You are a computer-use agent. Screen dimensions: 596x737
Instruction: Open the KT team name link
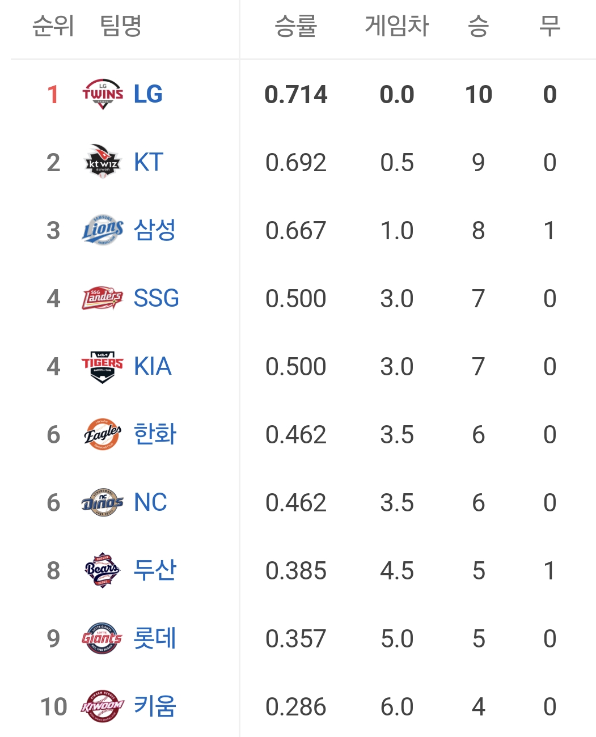149,162
